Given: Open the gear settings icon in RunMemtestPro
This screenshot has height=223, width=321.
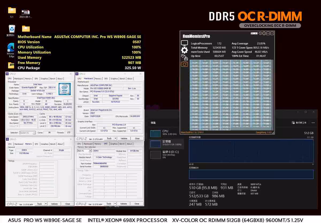Looking at the screenshot, I should coord(184,50).
